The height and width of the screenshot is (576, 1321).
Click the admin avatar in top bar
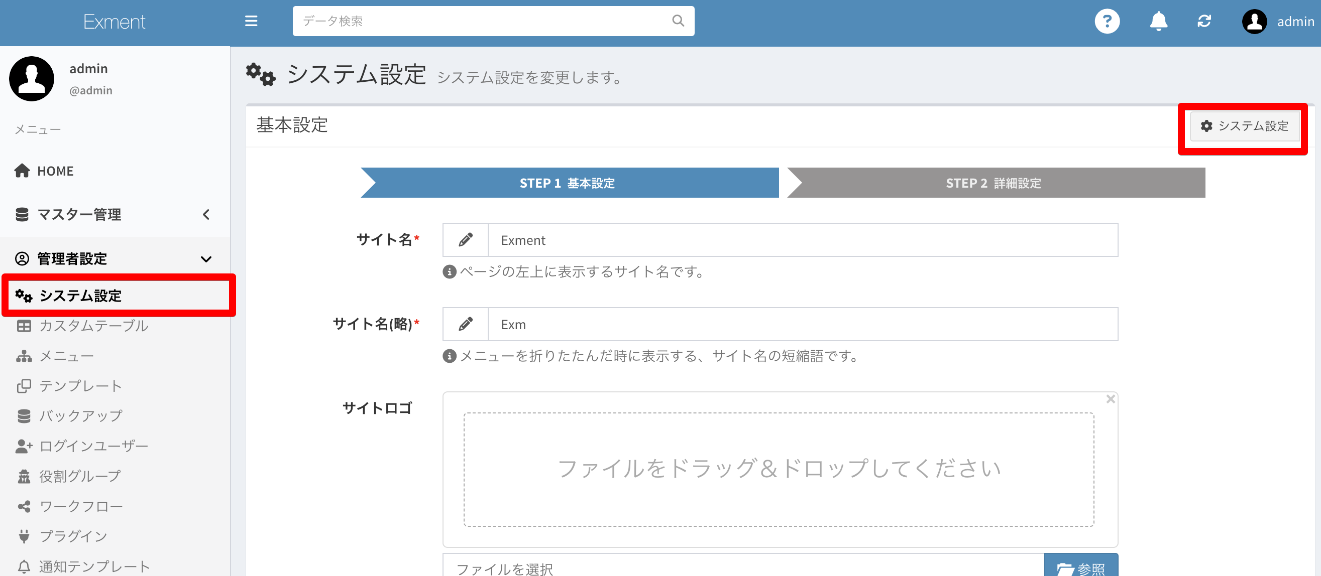(1254, 22)
